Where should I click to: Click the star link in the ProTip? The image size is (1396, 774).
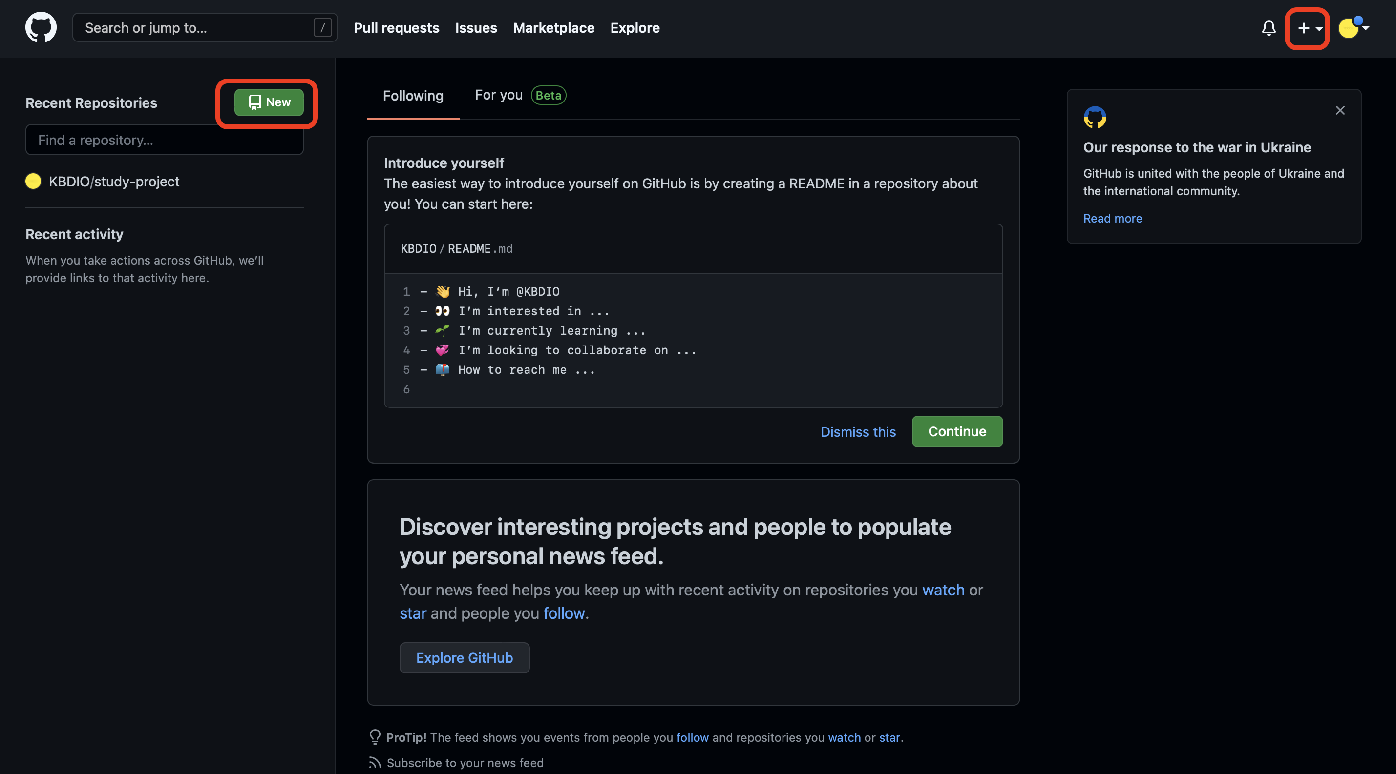[x=889, y=737]
